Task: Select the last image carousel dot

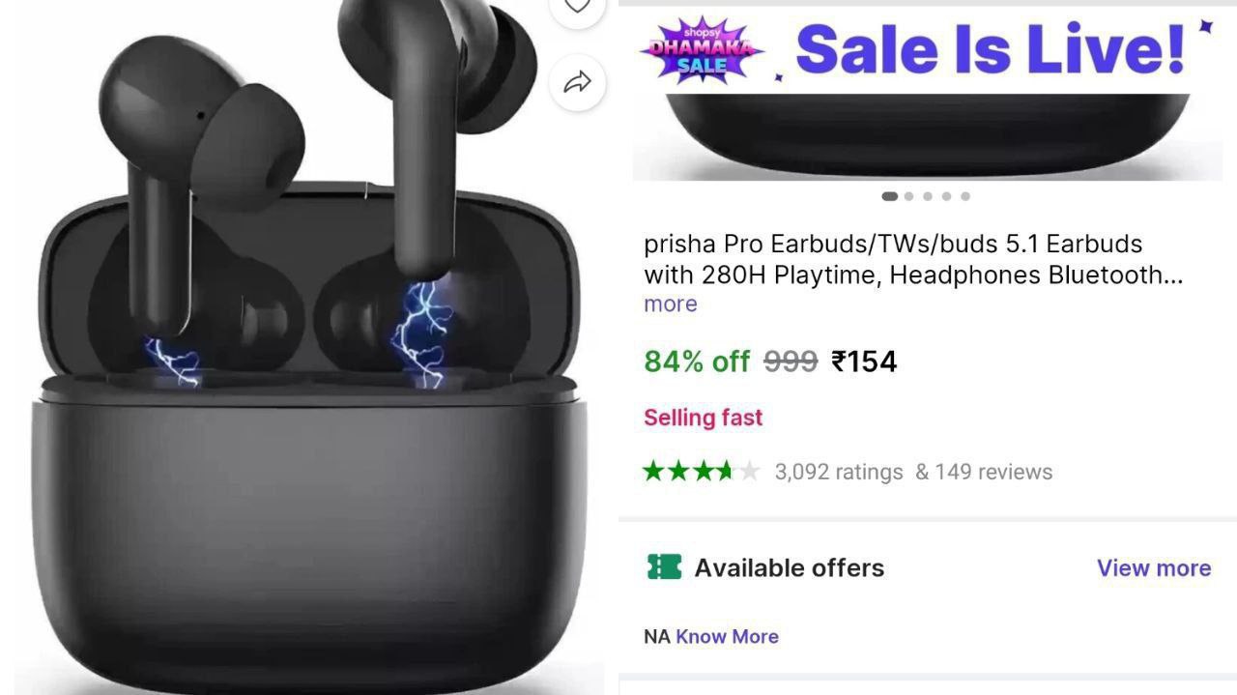Action: click(965, 196)
